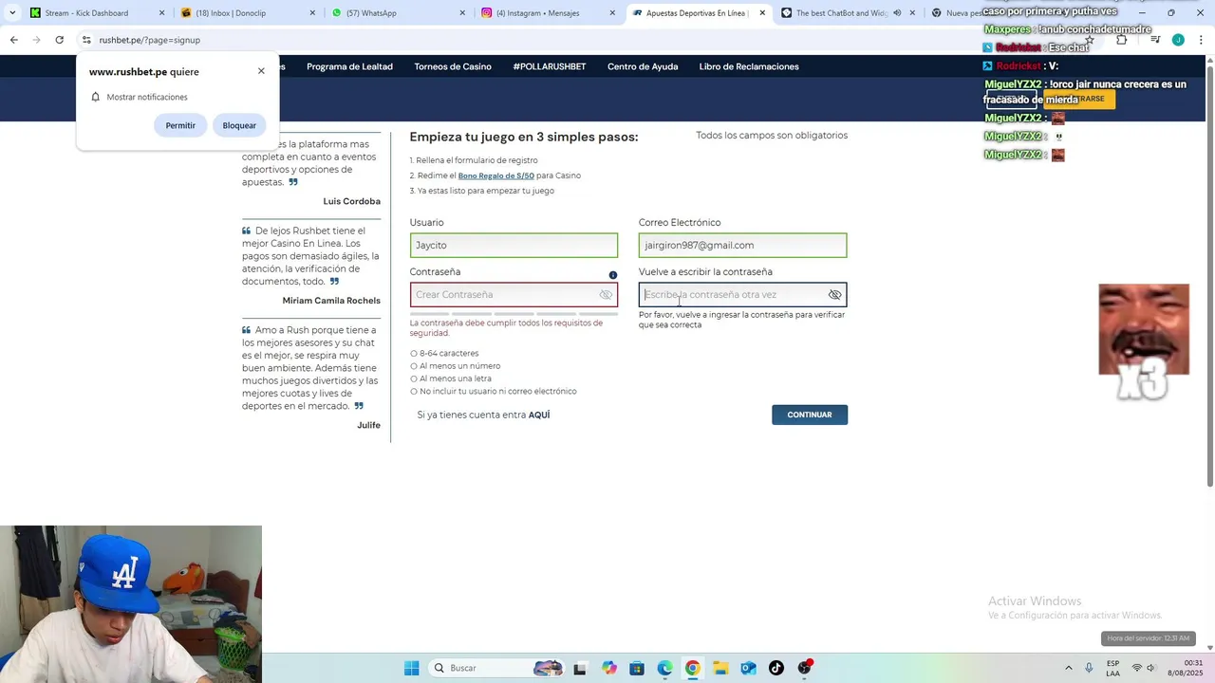
Task: Open TikTok from the taskbar
Action: tap(776, 668)
